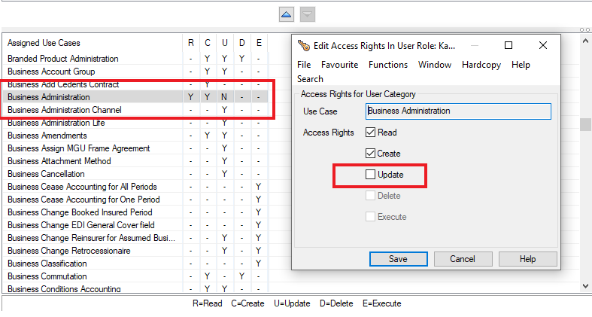Click the blue up arrow icon
592x317 pixels.
point(286,14)
